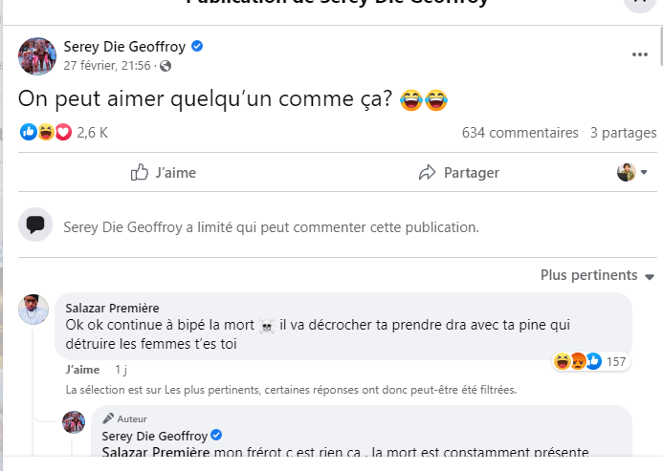Click the 3 partages link
The width and height of the screenshot is (663, 471).
[x=623, y=133]
